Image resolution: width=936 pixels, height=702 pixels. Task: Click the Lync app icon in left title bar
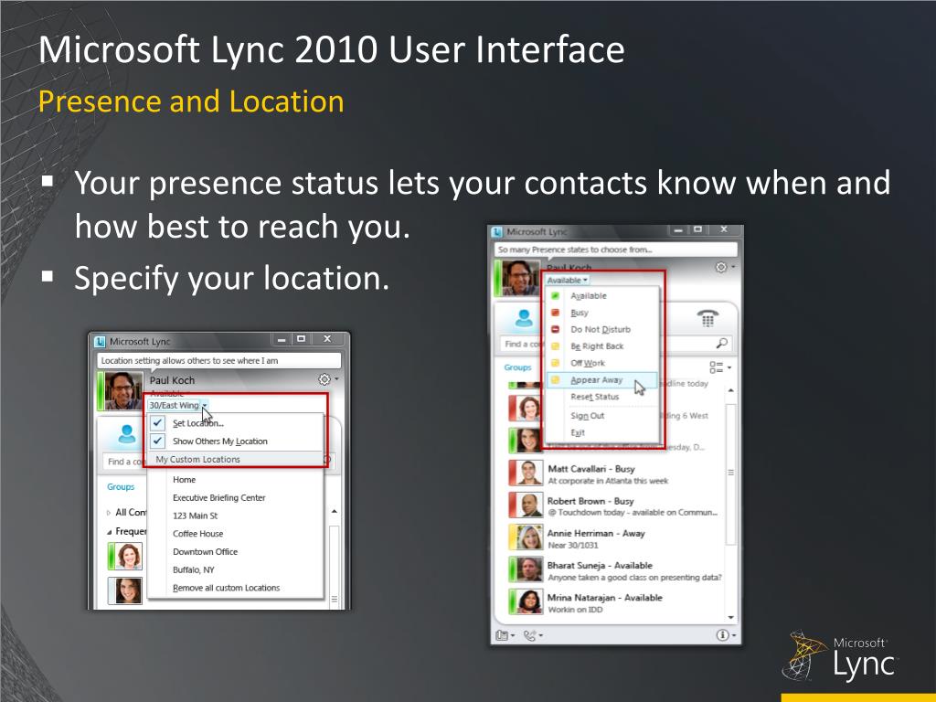click(x=99, y=342)
